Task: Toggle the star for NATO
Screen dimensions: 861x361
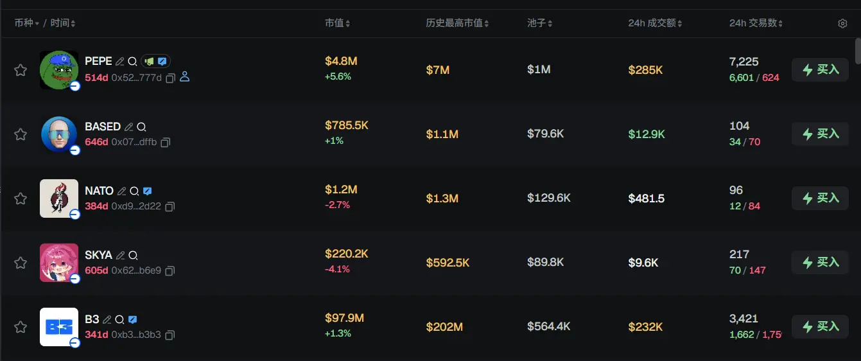Action: click(21, 198)
